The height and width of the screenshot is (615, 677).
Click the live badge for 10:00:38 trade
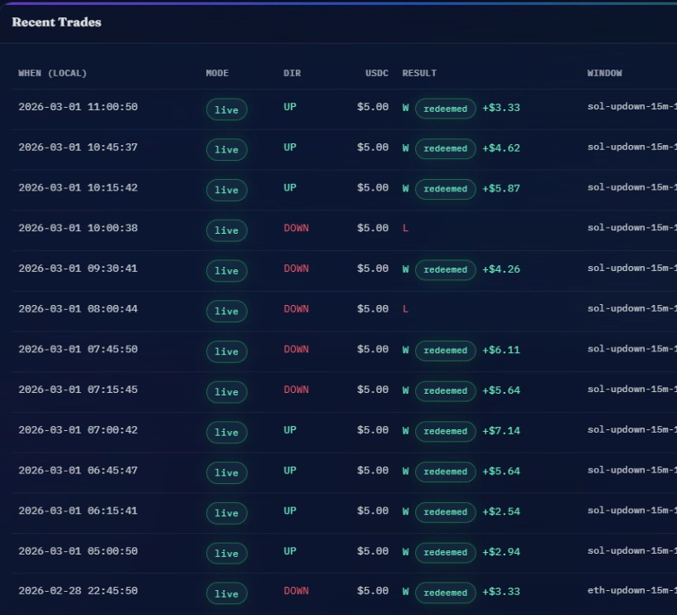coord(227,230)
